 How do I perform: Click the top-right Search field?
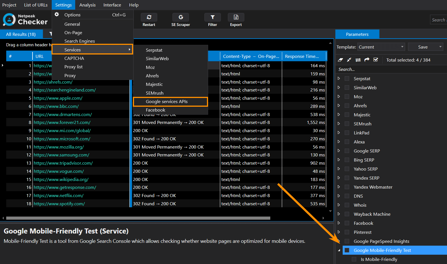pyautogui.click(x=438, y=20)
